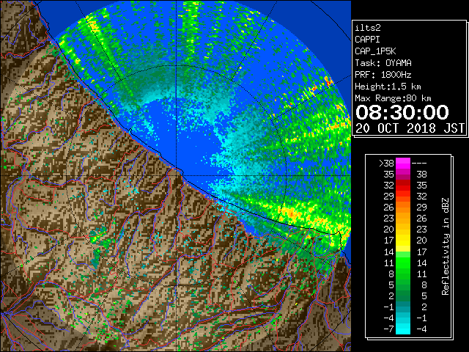Click the 'ilts2' label in info box
This screenshot has width=469, height=352.
point(368,28)
